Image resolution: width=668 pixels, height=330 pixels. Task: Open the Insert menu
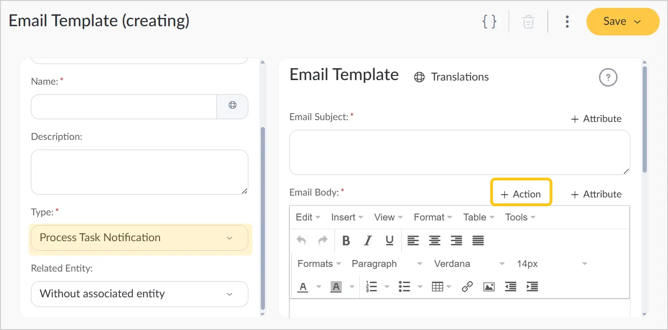point(347,217)
